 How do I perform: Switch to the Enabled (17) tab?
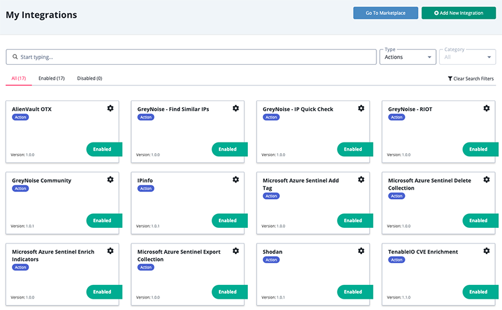[51, 78]
